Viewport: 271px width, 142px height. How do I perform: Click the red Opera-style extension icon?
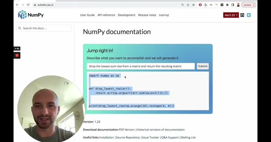coord(200,5)
